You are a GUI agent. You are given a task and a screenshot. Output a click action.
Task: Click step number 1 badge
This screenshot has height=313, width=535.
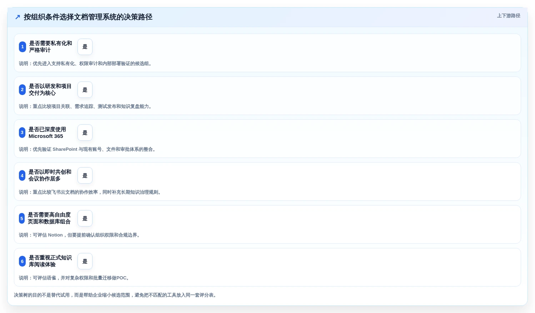coord(22,47)
